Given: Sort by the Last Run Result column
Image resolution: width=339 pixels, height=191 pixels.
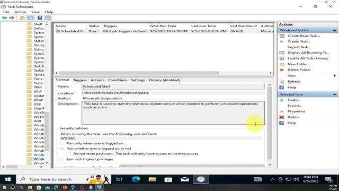Looking at the screenshot, I should pos(244,26).
